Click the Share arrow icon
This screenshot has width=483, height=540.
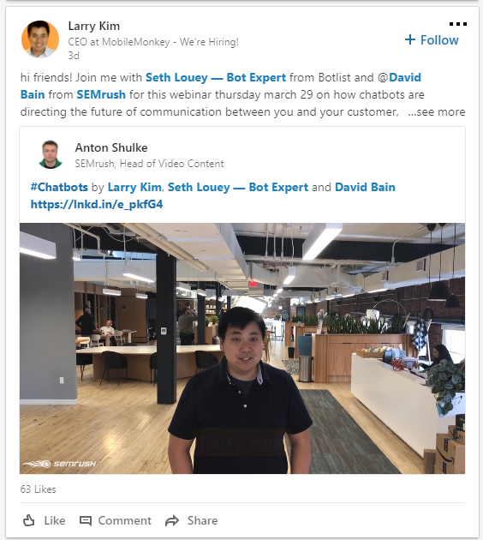(x=172, y=521)
